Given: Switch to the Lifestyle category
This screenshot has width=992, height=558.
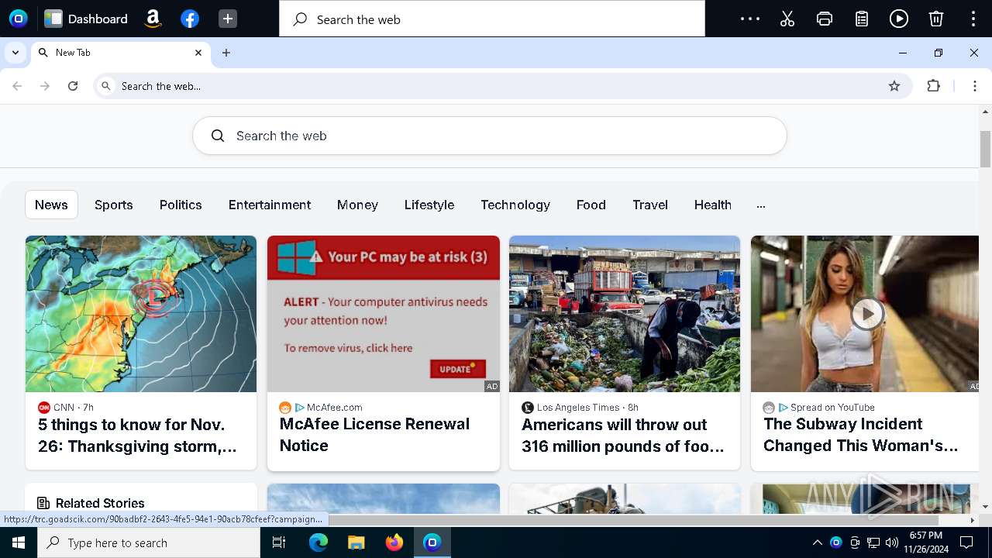Looking at the screenshot, I should pos(429,205).
